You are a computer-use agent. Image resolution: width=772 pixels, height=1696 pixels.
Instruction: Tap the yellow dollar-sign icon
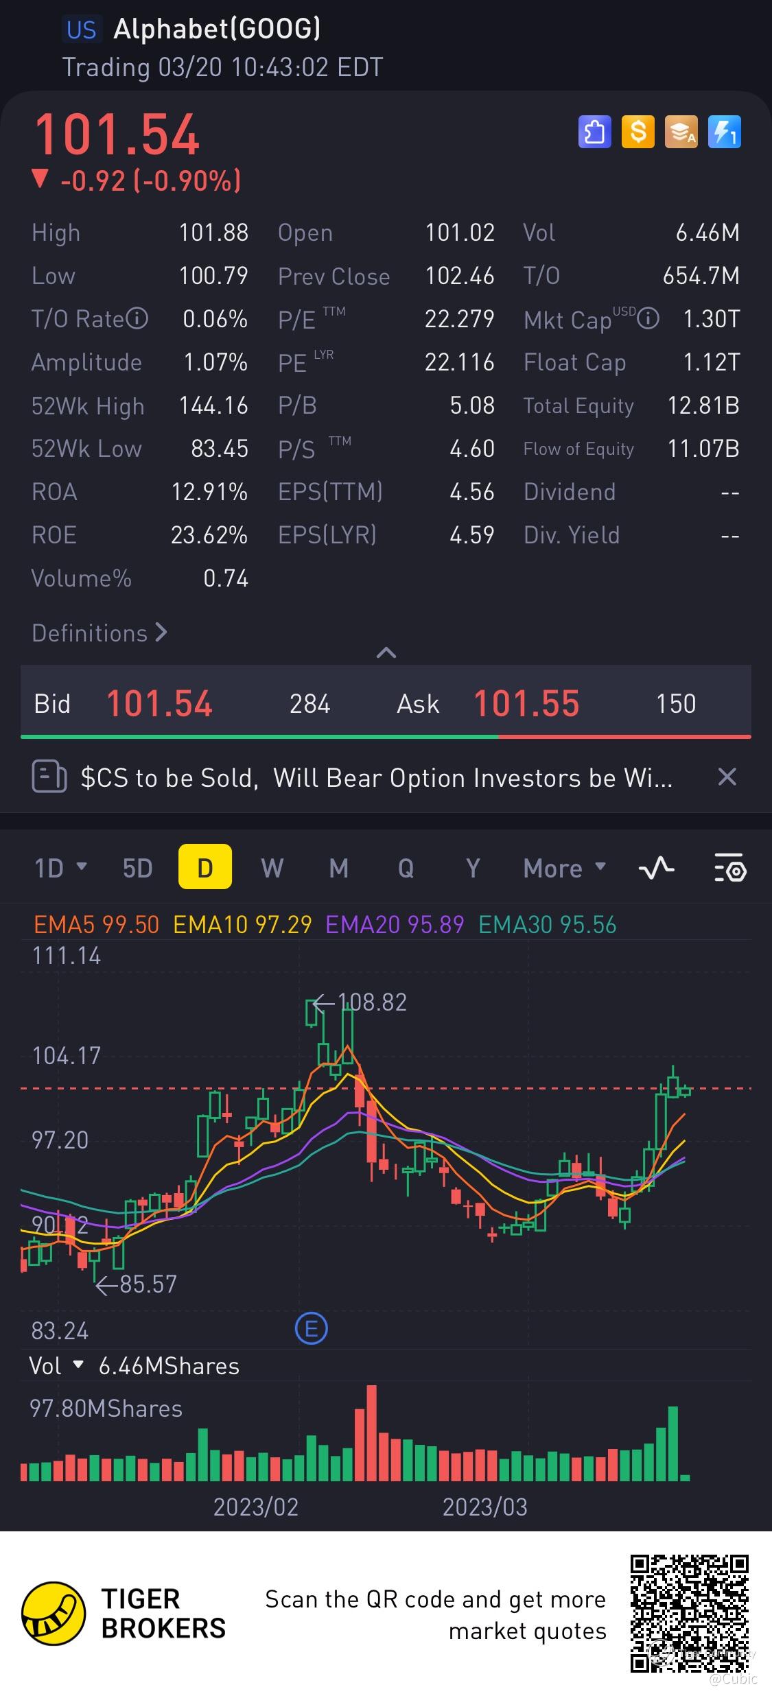638,131
